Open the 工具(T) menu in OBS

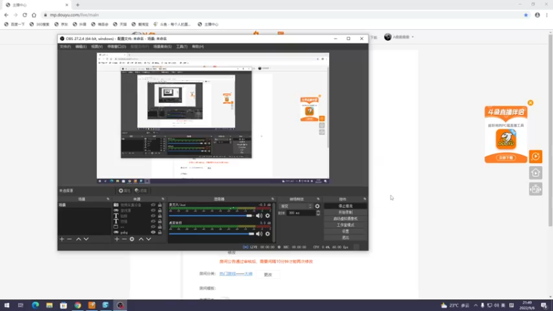[x=182, y=46]
